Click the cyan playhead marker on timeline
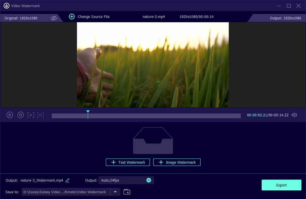The image size is (306, 199). pyautogui.click(x=88, y=114)
